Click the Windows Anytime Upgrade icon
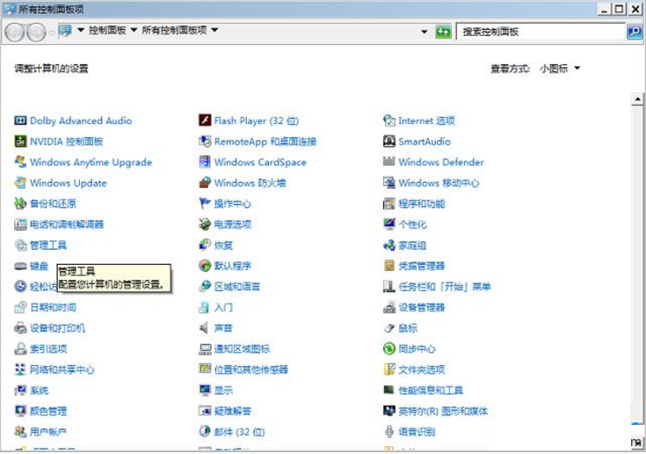Viewport: 646px width, 454px height. pyautogui.click(x=20, y=162)
